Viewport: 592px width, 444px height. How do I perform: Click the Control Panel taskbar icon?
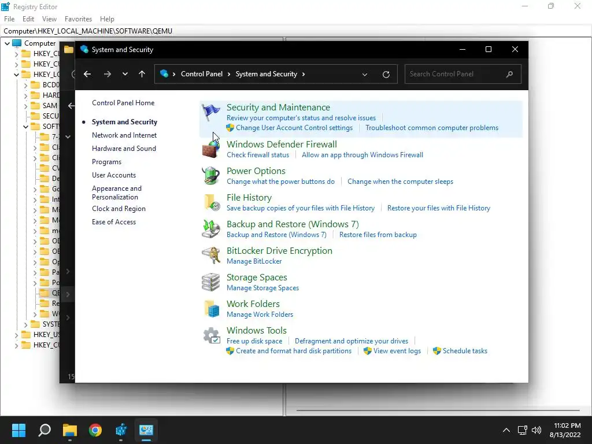click(x=146, y=430)
